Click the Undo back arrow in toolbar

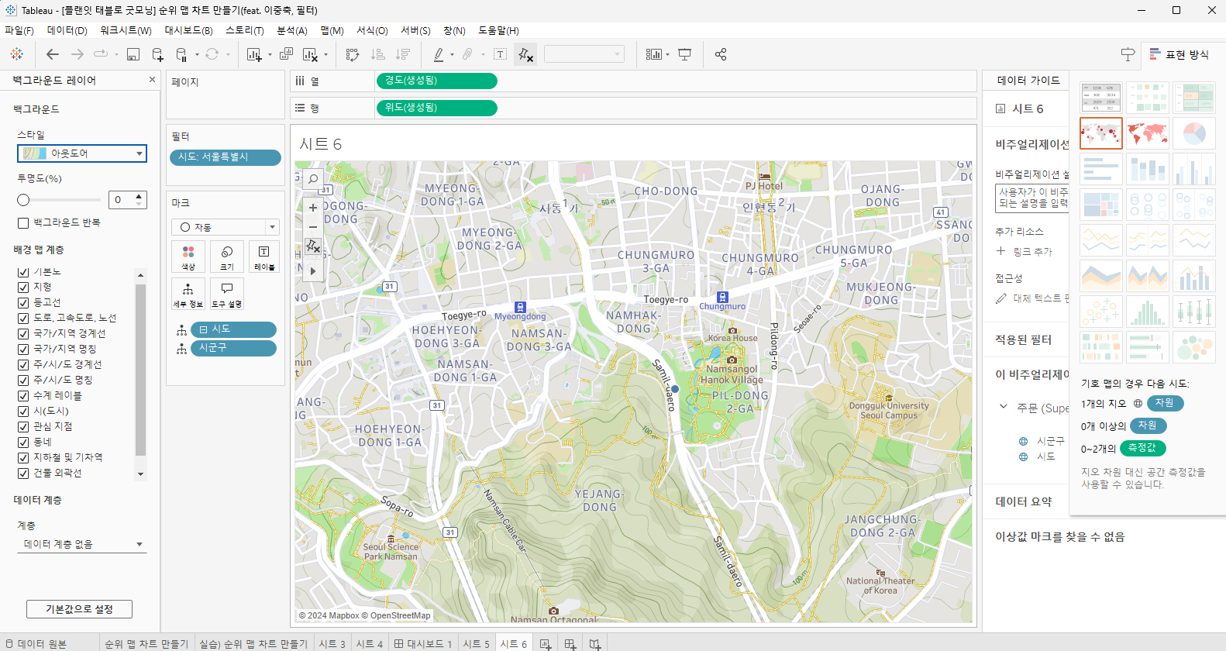point(53,54)
